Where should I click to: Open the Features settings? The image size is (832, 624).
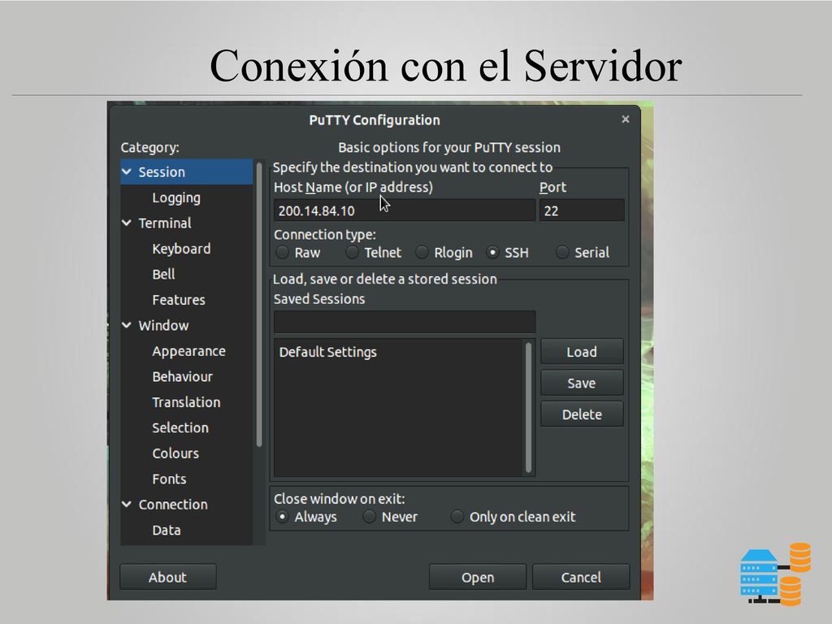[x=178, y=300]
